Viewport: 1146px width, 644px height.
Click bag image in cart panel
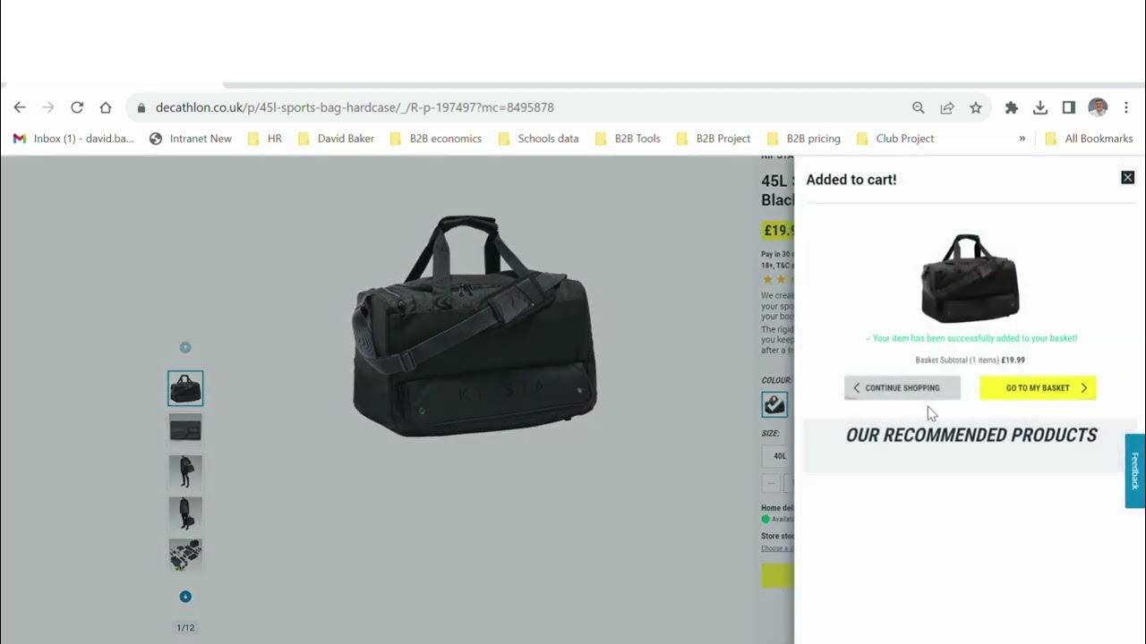(x=971, y=278)
